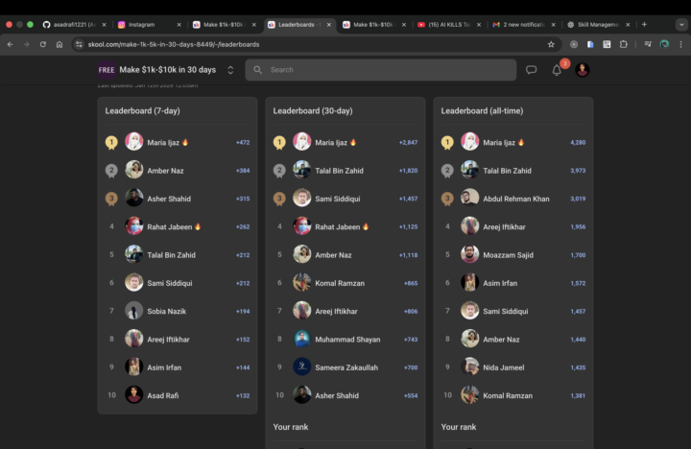This screenshot has width=691, height=449.
Task: Click Moazzam Sajid avatar in all-time leaderboard
Action: click(x=469, y=254)
